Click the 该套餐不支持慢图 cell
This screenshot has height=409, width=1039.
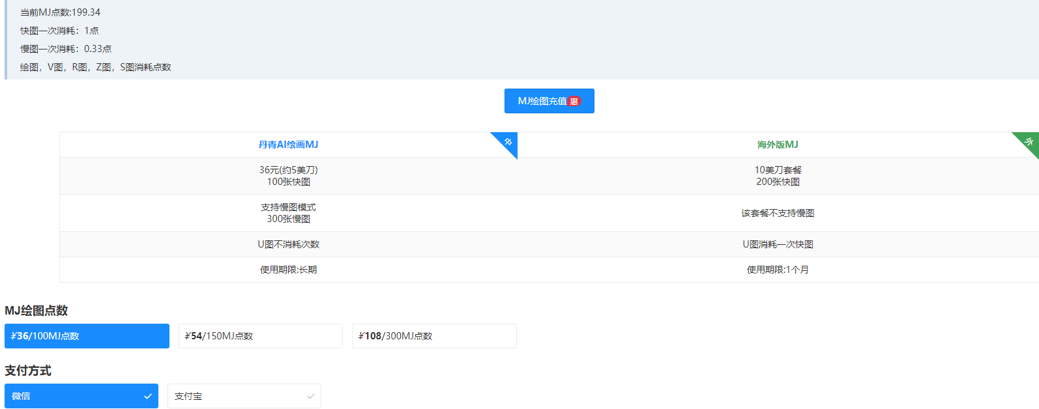pyautogui.click(x=778, y=213)
